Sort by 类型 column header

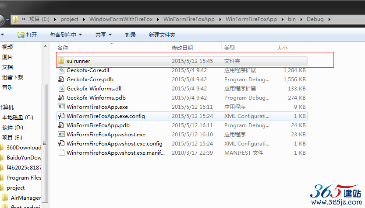230,48
